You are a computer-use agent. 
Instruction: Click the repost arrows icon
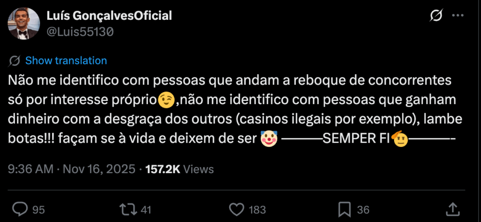click(x=128, y=209)
